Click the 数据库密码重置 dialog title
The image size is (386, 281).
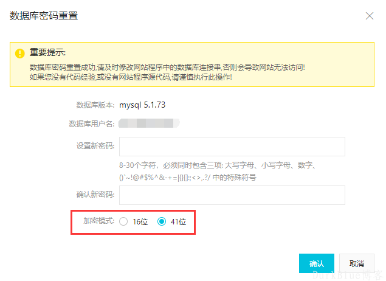[44, 16]
